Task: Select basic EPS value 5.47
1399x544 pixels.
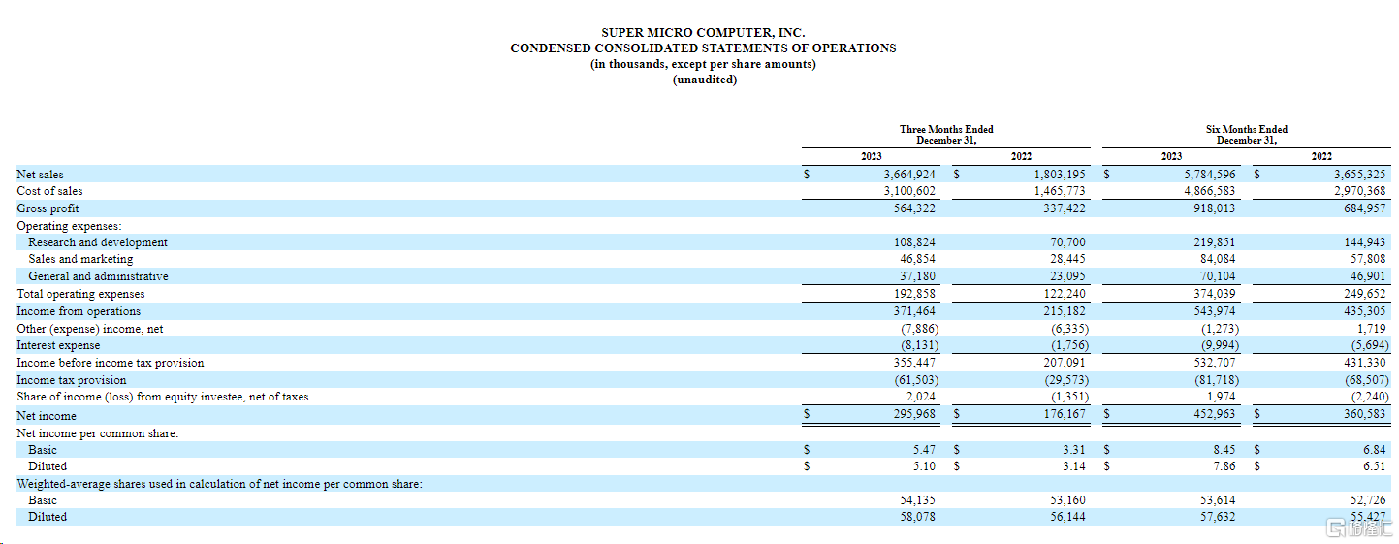Action: point(925,450)
